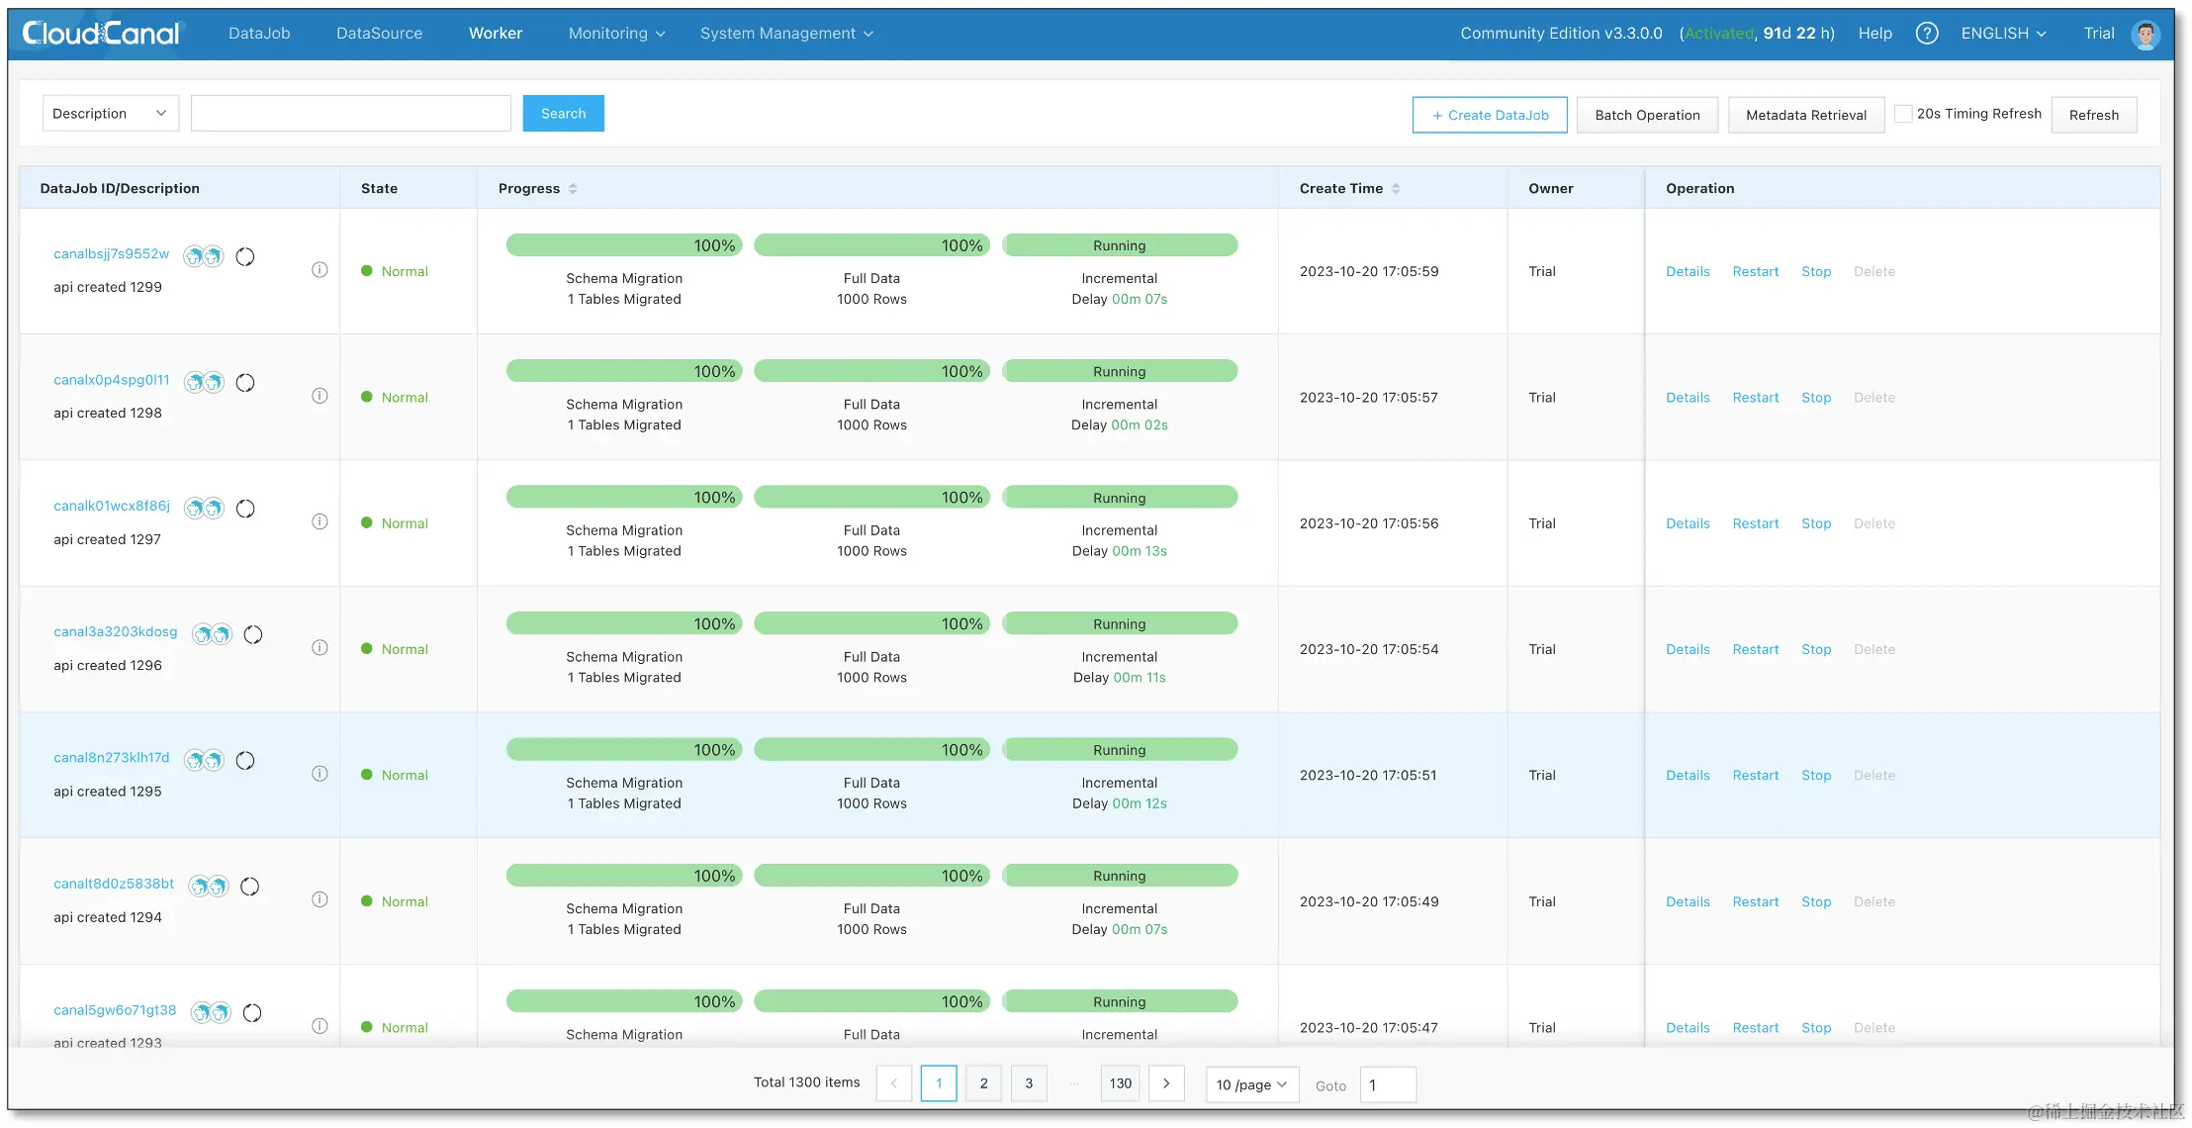Open the ENGLISH language dropdown
The width and height of the screenshot is (2192, 1128).
coord(2003,34)
